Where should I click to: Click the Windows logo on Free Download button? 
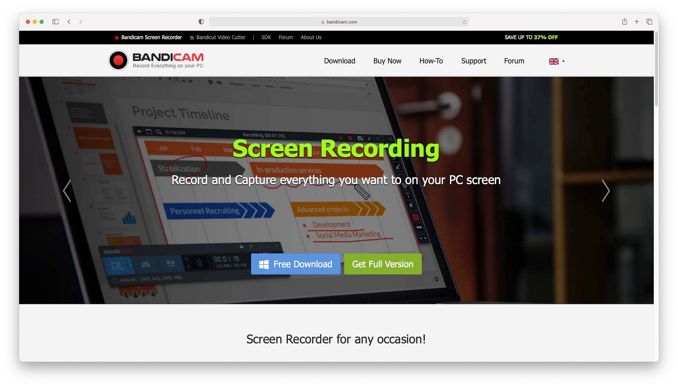pyautogui.click(x=263, y=264)
